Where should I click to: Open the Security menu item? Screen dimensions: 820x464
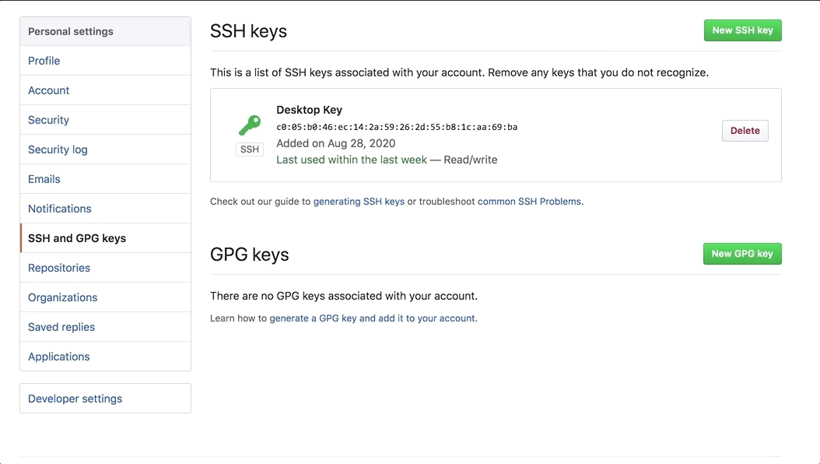(49, 120)
